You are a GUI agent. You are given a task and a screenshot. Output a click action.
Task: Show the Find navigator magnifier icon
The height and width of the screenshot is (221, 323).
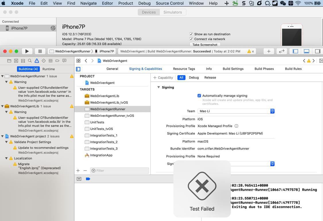30,61
